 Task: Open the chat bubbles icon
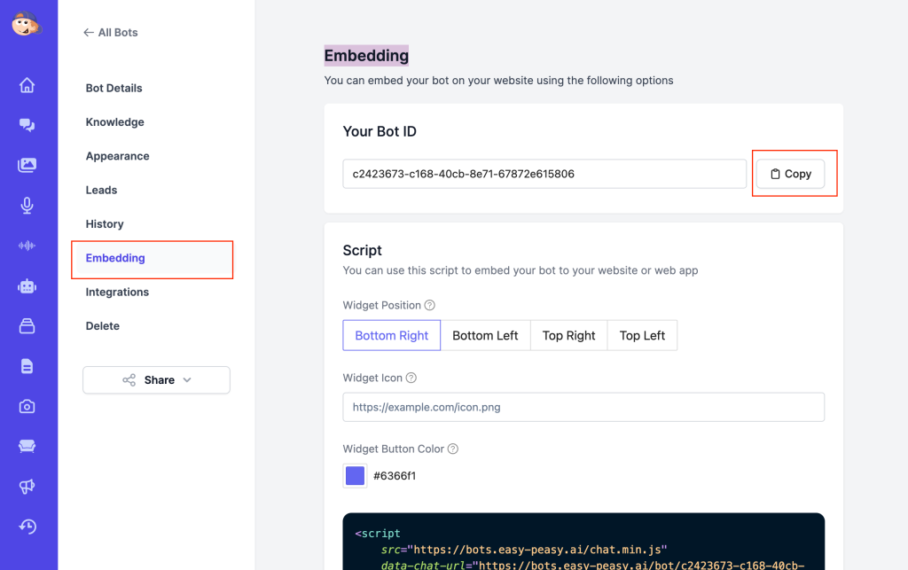click(x=27, y=125)
